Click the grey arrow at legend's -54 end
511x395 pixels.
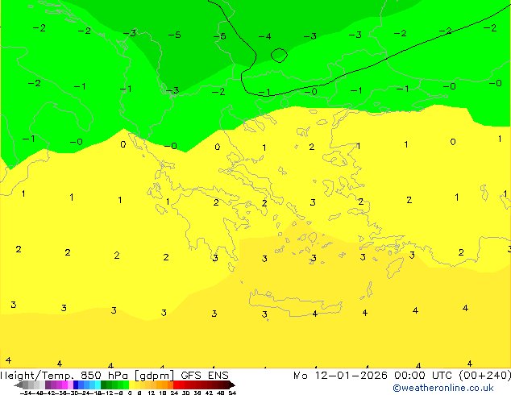[x=18, y=385]
